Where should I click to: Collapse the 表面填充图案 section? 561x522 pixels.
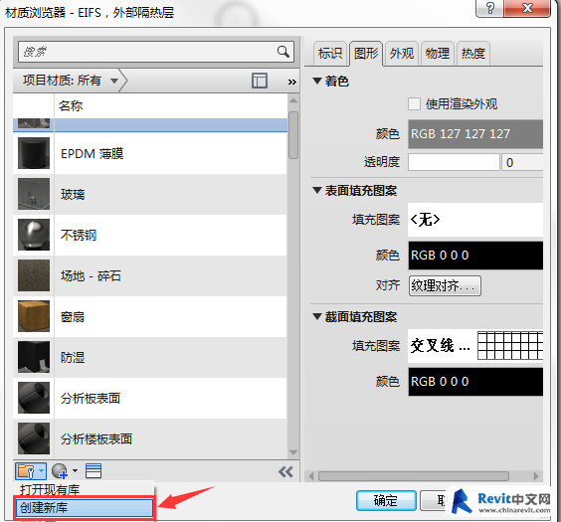pos(317,190)
